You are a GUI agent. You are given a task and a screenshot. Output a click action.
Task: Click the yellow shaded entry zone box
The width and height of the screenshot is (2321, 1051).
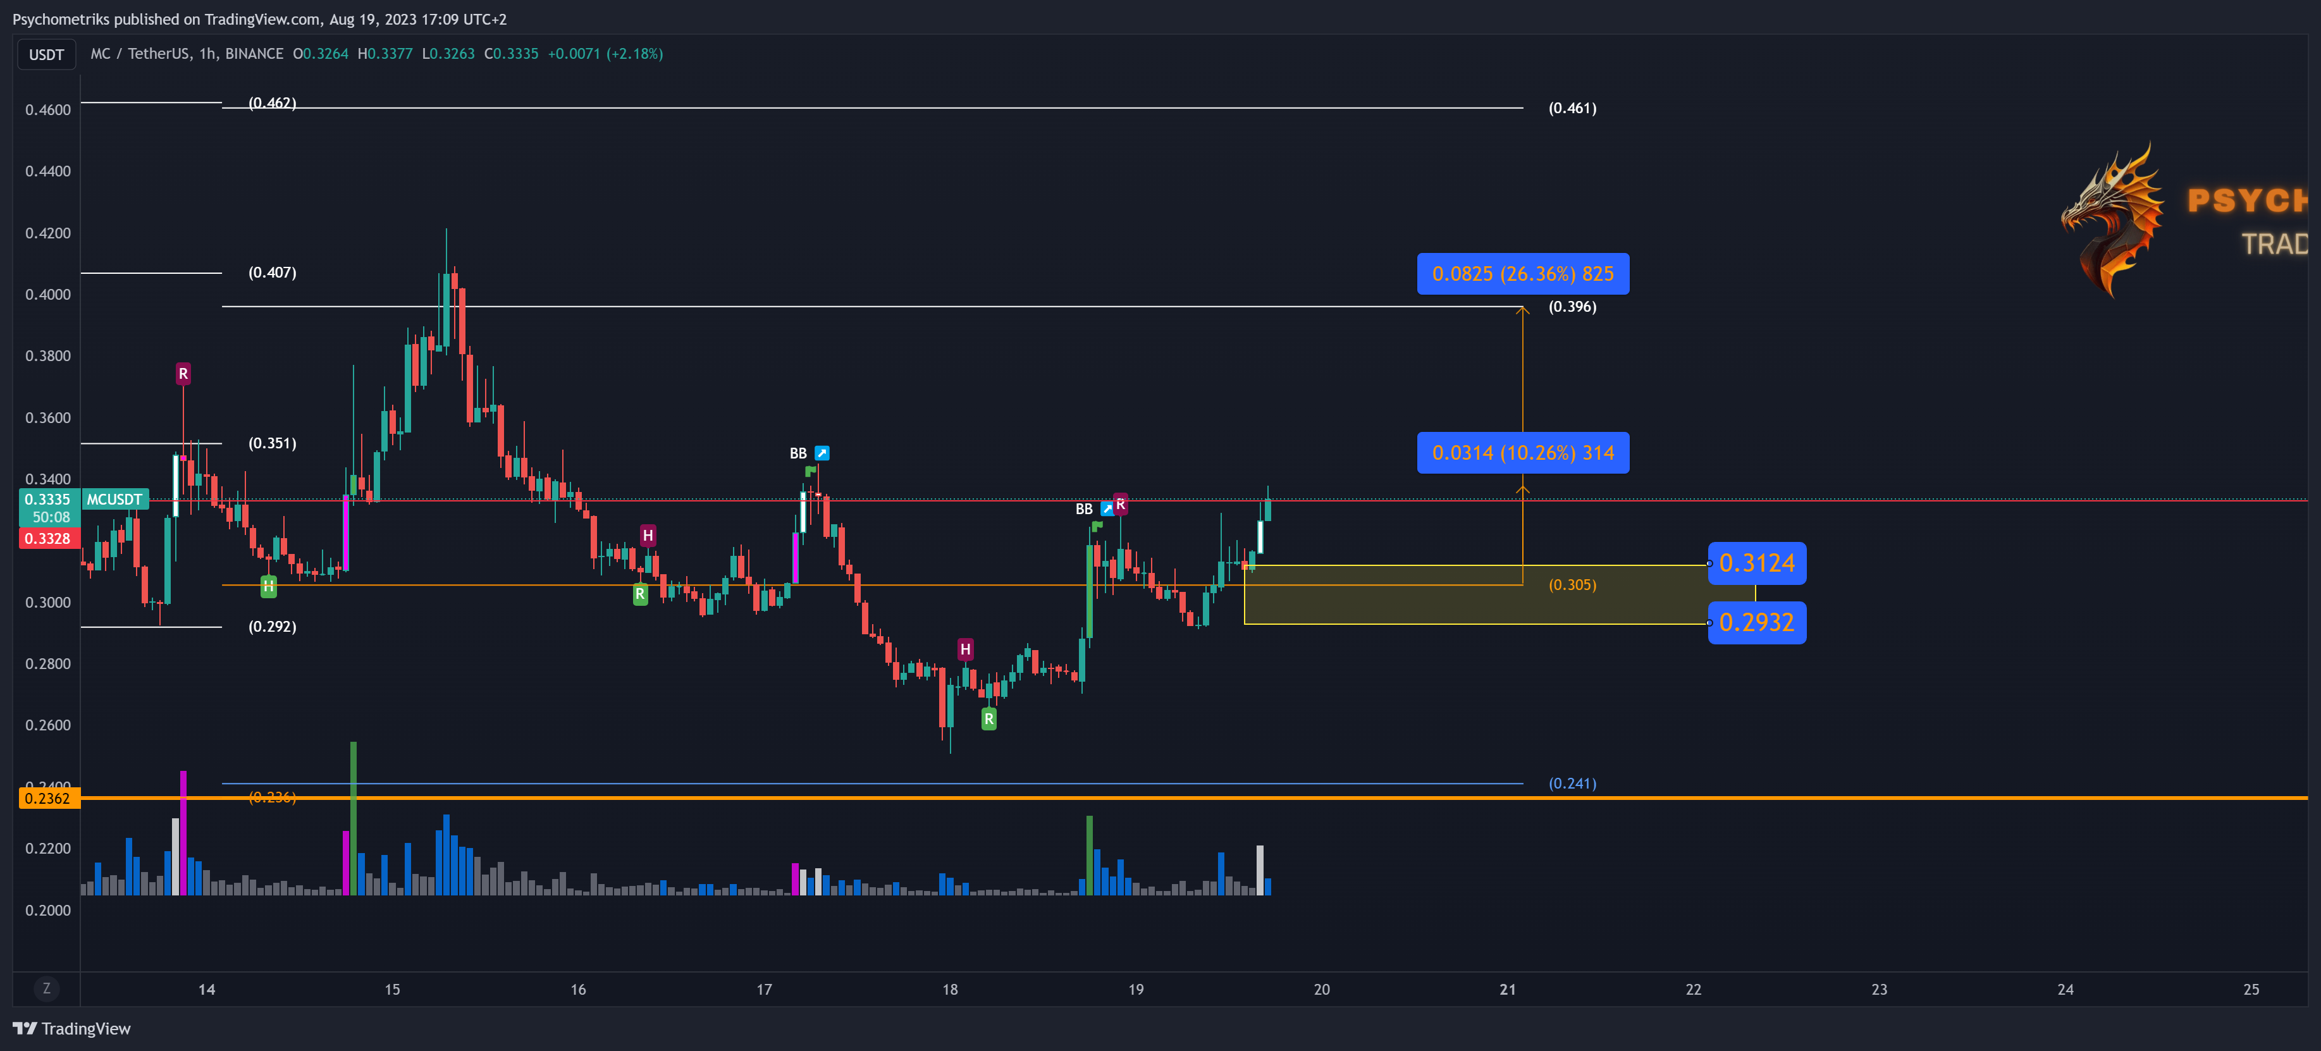[x=1476, y=594]
